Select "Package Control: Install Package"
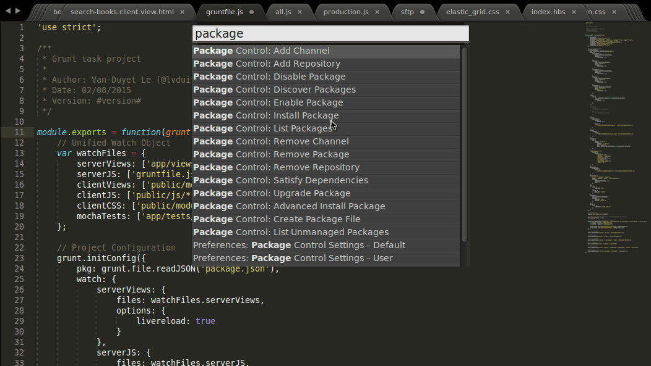This screenshot has height=366, width=651. (266, 115)
